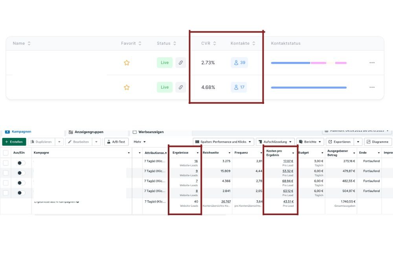The height and width of the screenshot is (261, 393).
Task: Toggle the first campaign on/off switch
Action: 21,162
